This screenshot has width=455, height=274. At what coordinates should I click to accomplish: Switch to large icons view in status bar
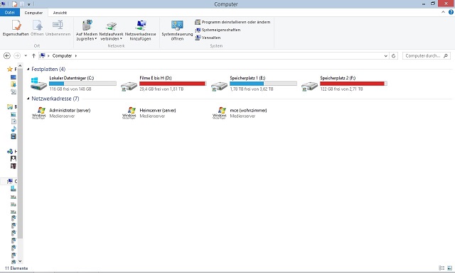449,268
